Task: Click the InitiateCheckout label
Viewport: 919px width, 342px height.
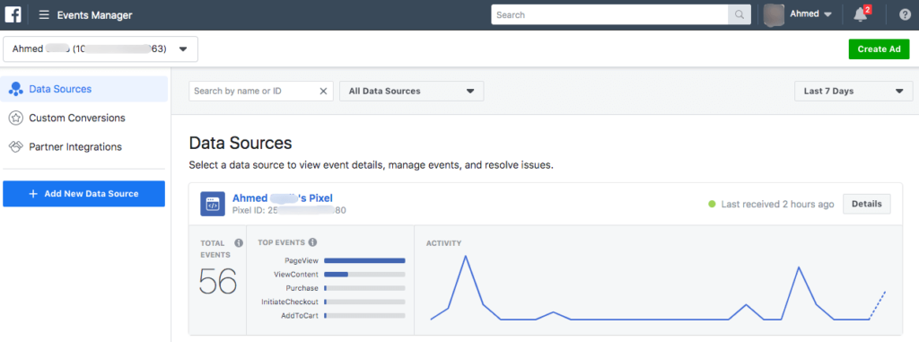Action: coord(290,302)
